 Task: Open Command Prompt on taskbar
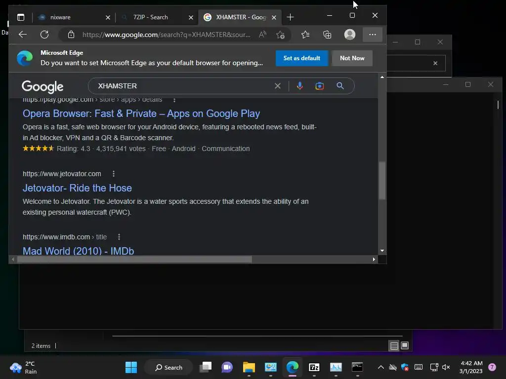coord(357,367)
